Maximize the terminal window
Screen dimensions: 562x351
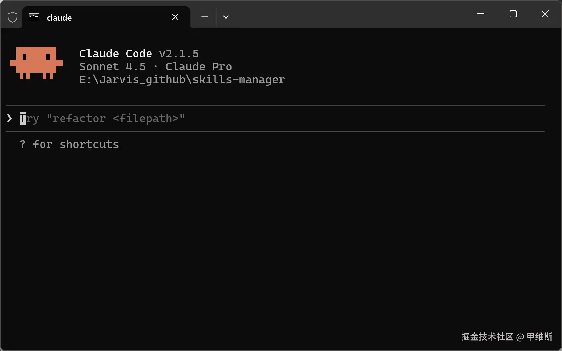click(x=513, y=14)
